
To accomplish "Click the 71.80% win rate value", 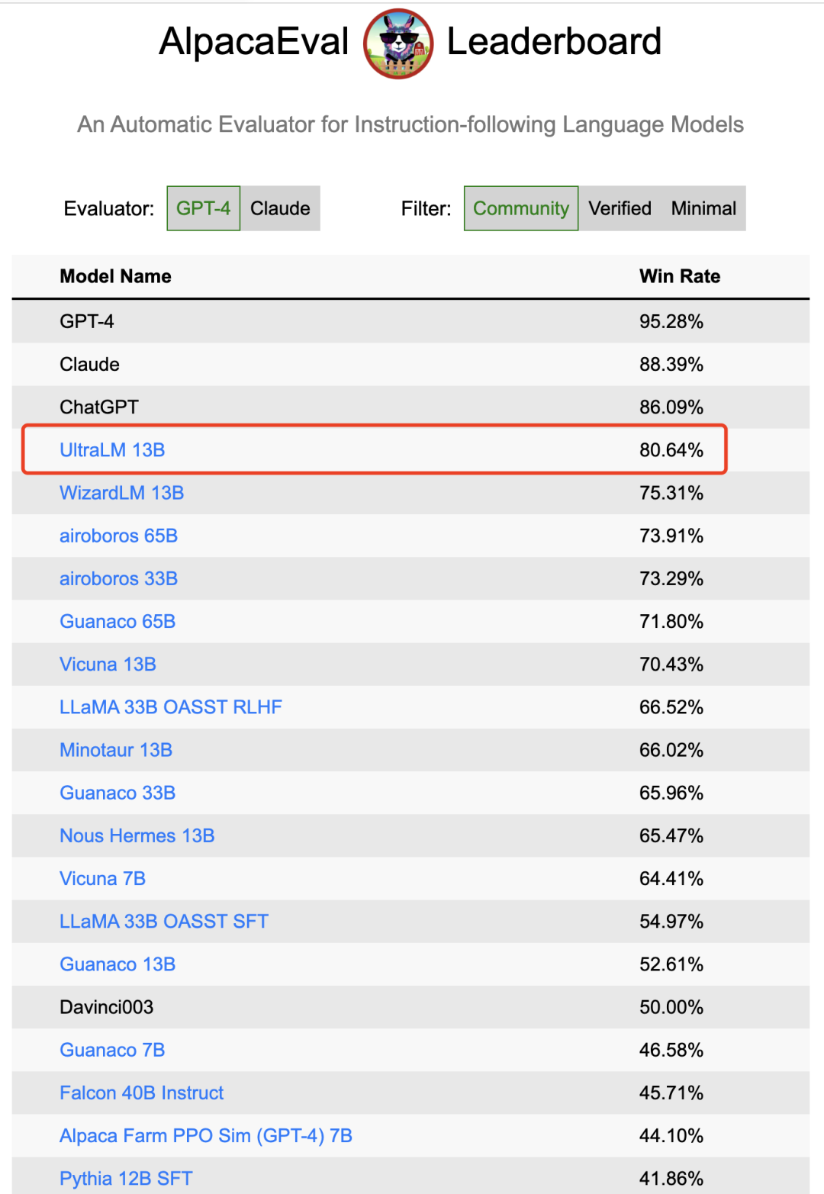I will (x=671, y=621).
